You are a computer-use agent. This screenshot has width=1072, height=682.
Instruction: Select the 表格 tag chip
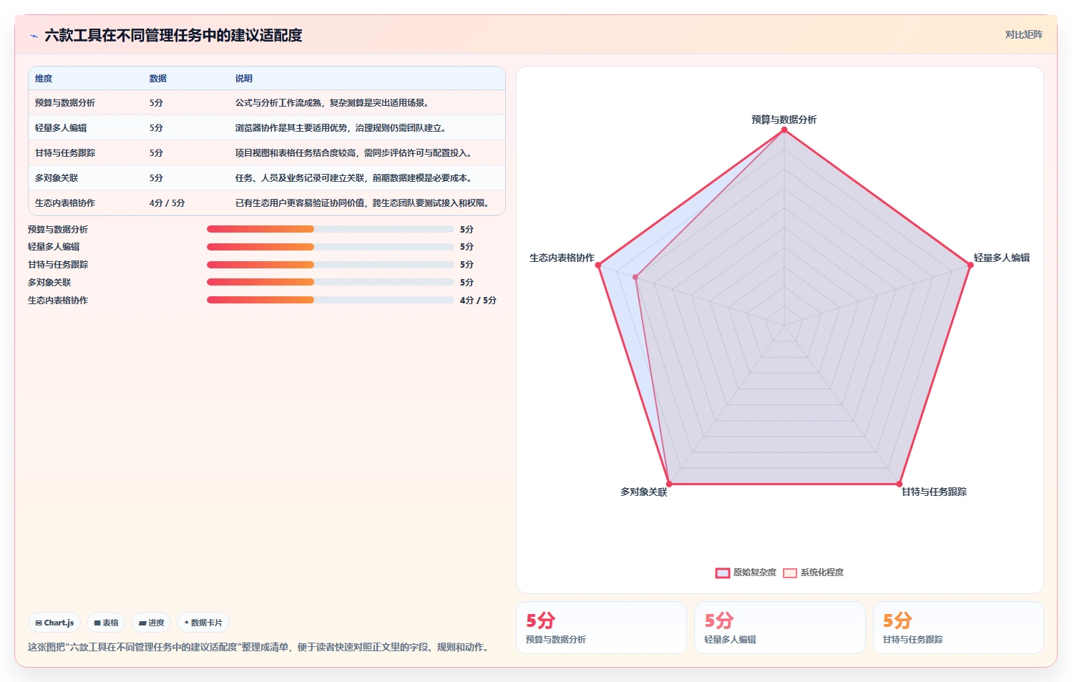pyautogui.click(x=106, y=623)
